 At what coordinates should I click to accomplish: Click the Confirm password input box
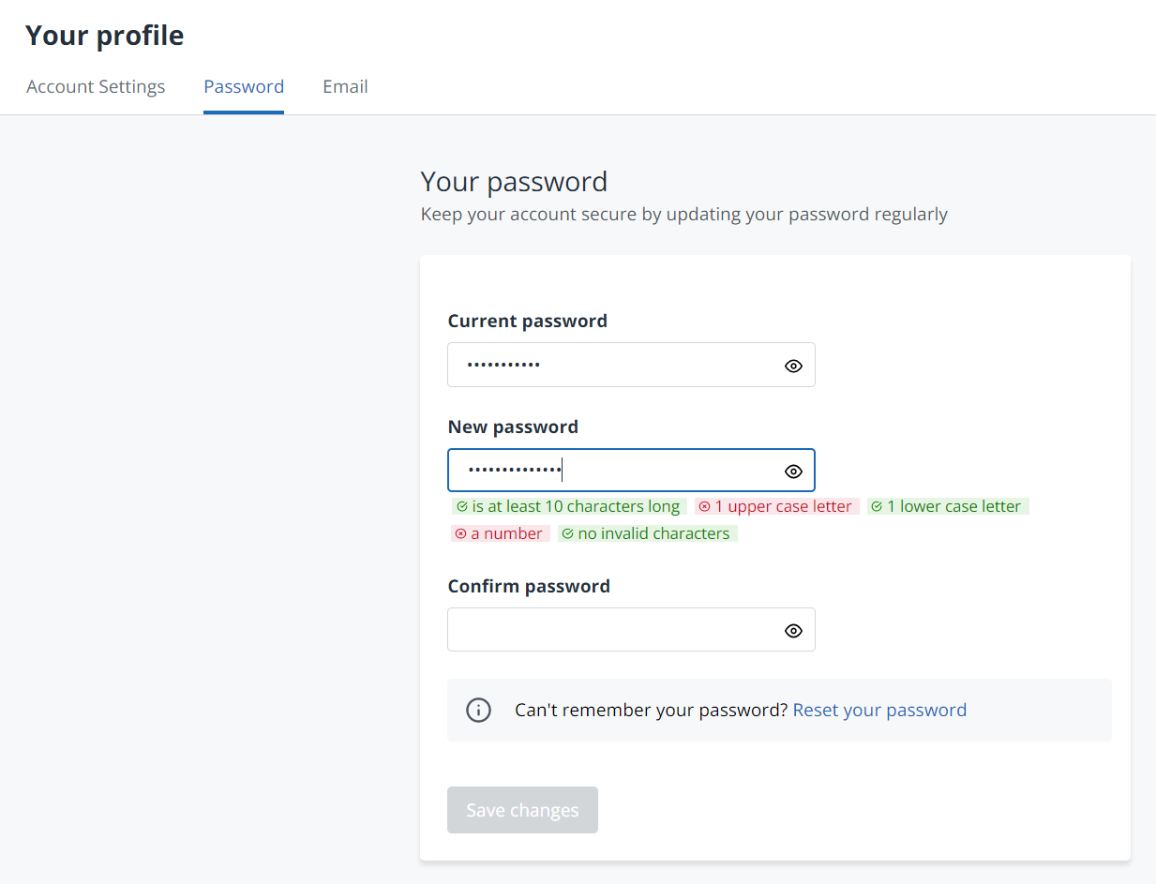pyautogui.click(x=609, y=631)
